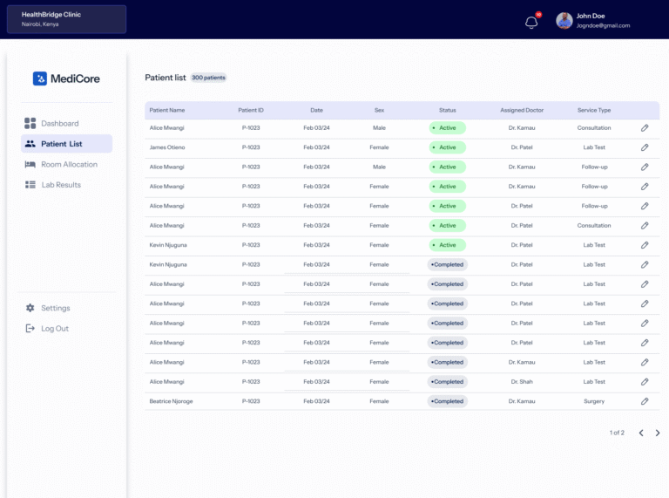
Task: Click the Assigned Doctor column header
Action: (522, 111)
